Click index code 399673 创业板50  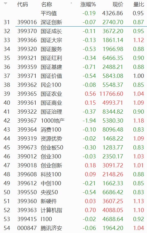tap(27, 147)
